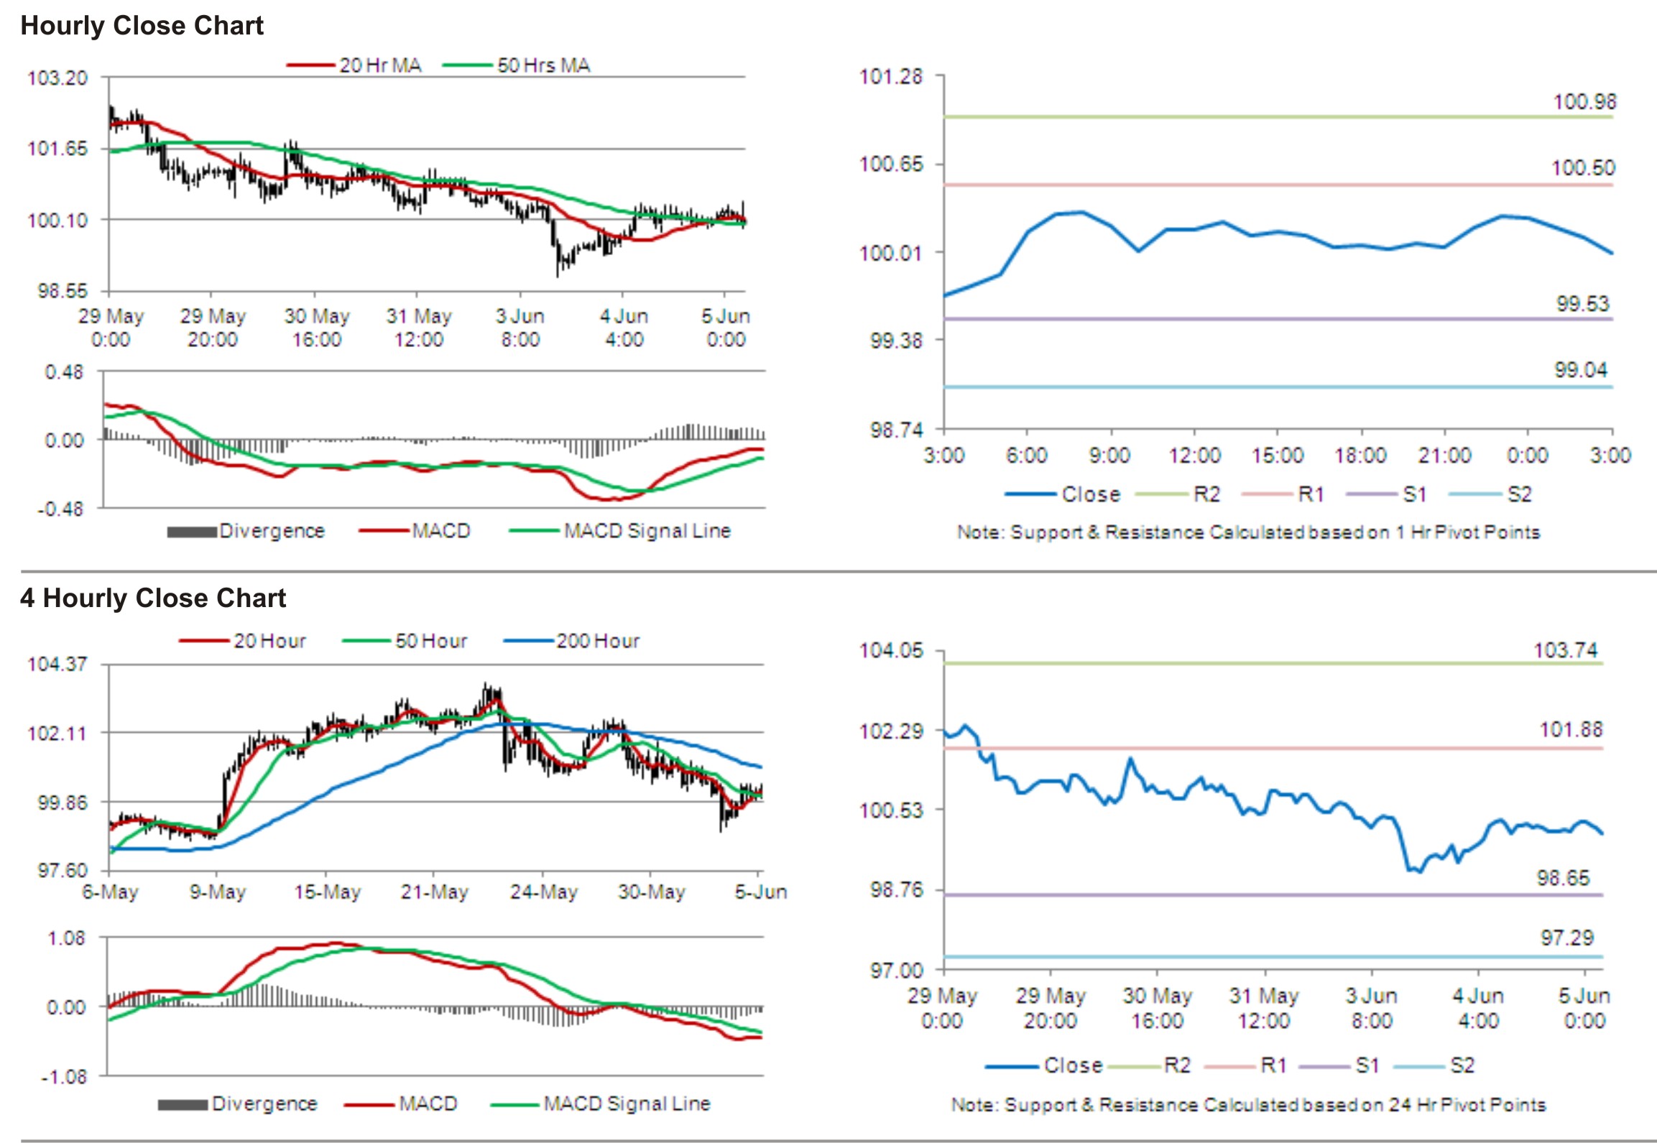The image size is (1657, 1143).
Task: Click the 101.88 R1 level label
Action: pos(1571,730)
